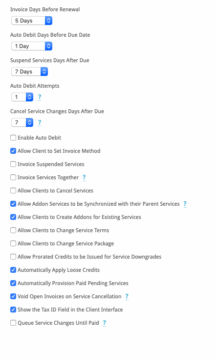Toggle Show the Tax ID Field checkbox

(13, 310)
